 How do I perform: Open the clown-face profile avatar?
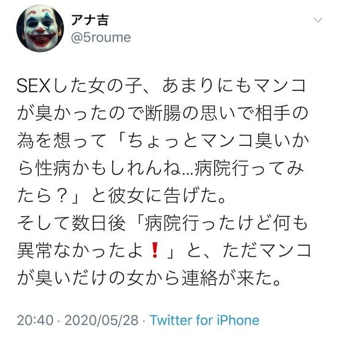click(40, 28)
